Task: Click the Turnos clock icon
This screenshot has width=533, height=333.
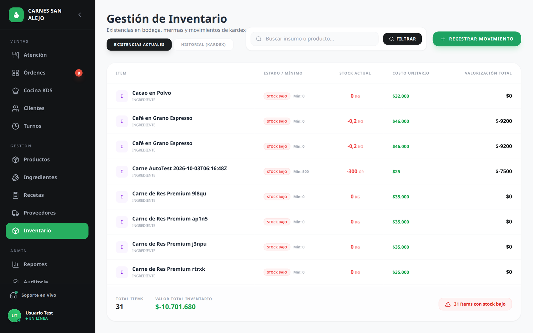Action: coord(16,126)
